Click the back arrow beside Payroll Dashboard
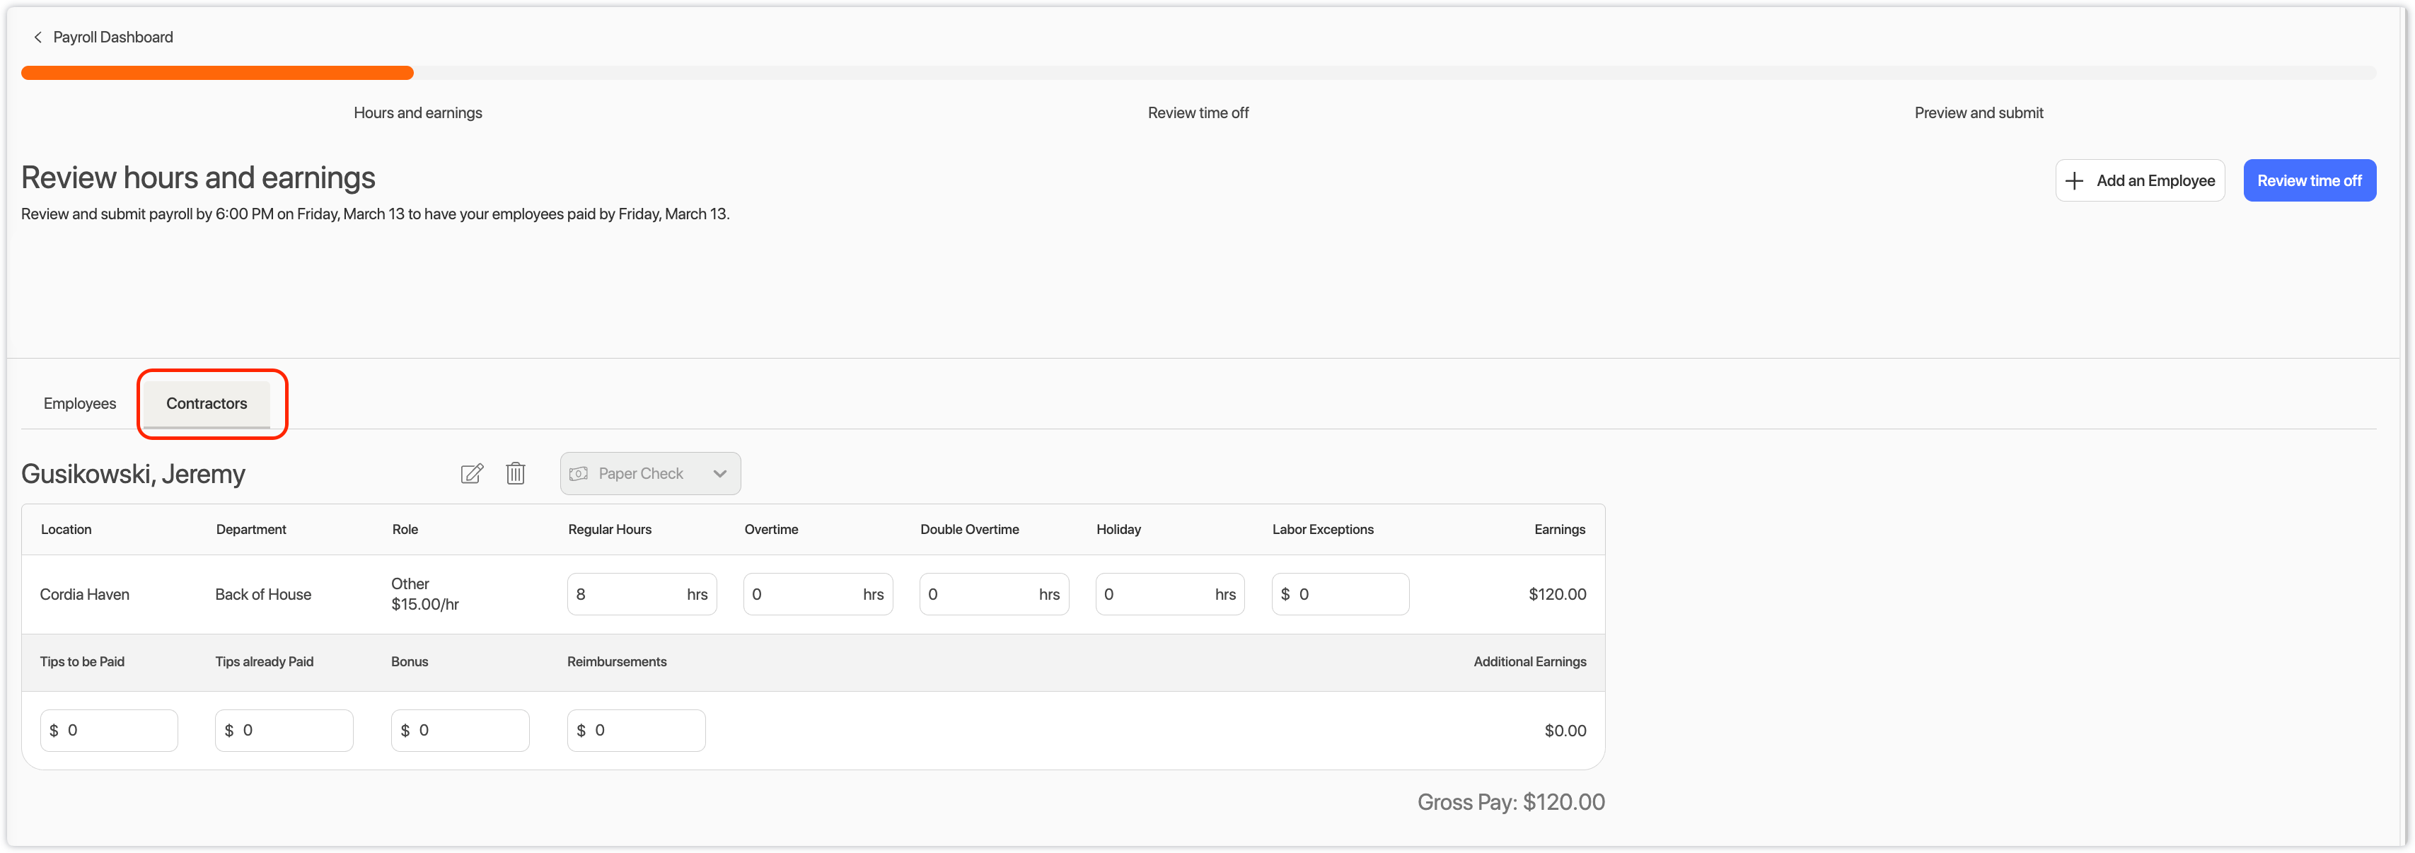 click(37, 37)
